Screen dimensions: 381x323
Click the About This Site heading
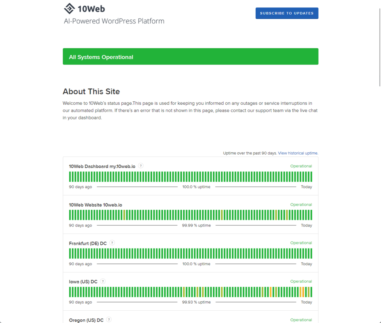click(92, 91)
